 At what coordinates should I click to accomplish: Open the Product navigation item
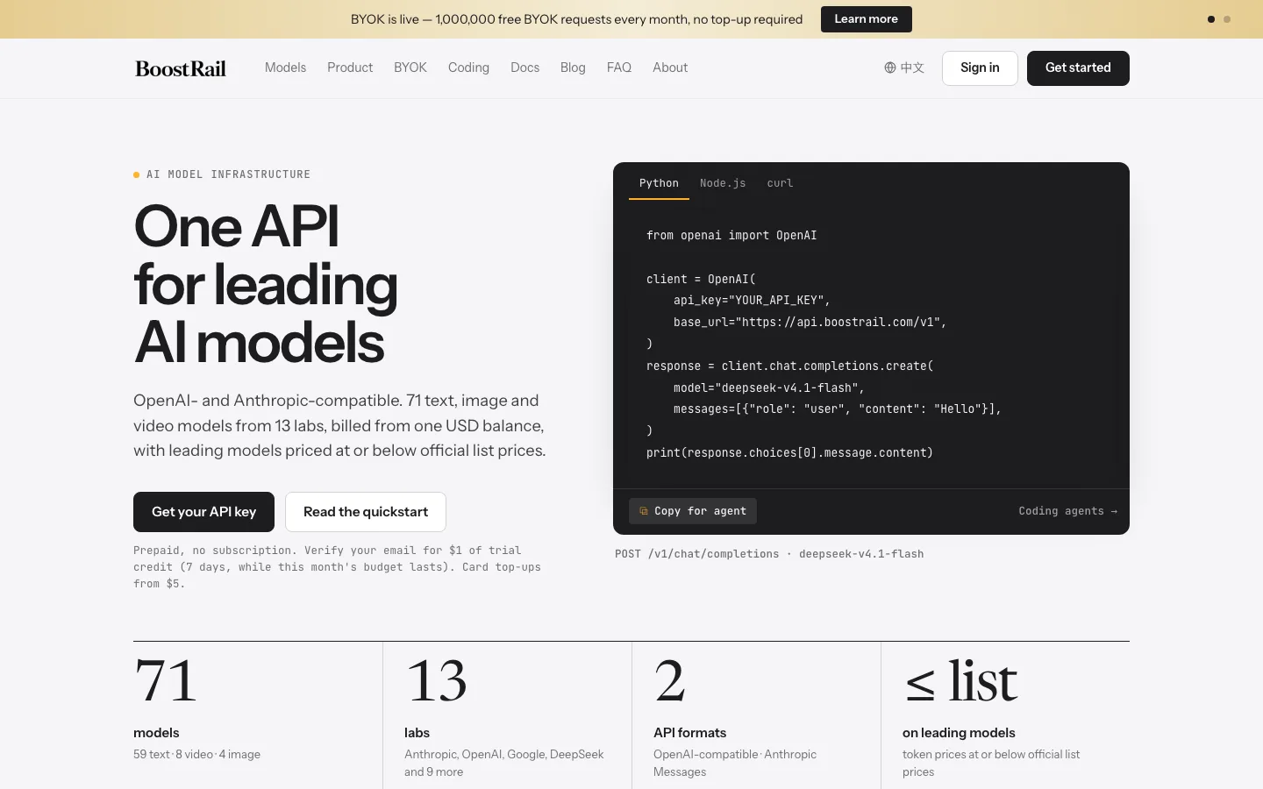tap(350, 68)
